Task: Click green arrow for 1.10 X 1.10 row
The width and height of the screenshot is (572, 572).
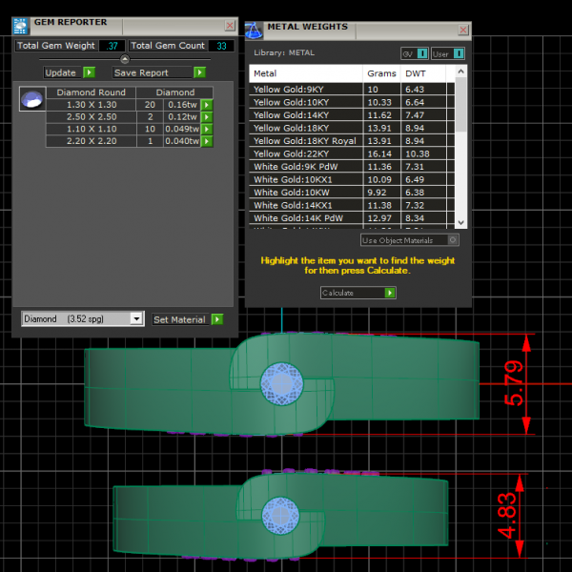Action: [x=206, y=130]
